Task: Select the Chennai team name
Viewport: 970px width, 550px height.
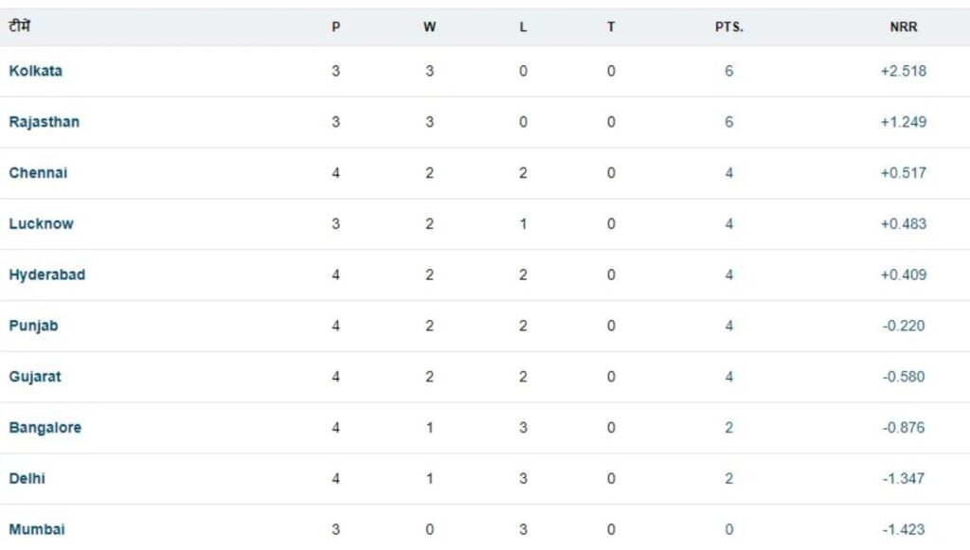Action: click(38, 173)
